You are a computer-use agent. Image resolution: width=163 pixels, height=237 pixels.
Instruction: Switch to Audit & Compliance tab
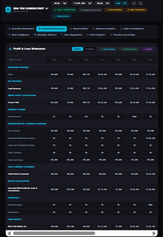132,29
